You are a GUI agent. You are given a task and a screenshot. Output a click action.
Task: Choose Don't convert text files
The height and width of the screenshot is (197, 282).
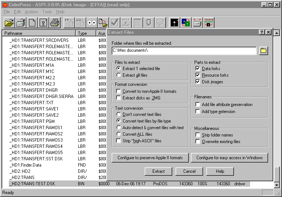[x=139, y=114]
